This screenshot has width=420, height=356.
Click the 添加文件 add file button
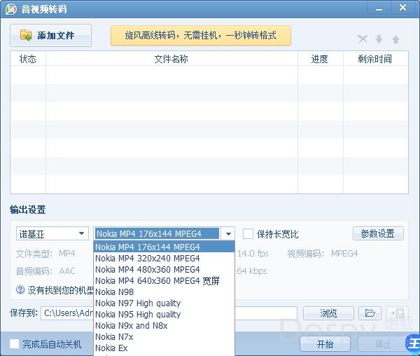coord(50,35)
